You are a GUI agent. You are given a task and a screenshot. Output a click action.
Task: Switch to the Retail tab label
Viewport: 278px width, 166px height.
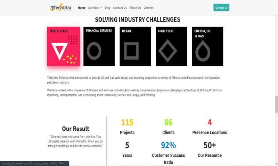[127, 31]
